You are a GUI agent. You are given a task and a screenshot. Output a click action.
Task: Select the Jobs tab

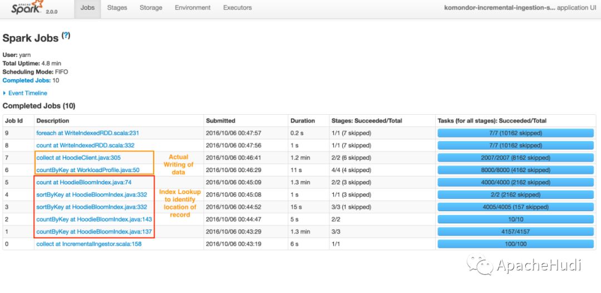click(87, 8)
